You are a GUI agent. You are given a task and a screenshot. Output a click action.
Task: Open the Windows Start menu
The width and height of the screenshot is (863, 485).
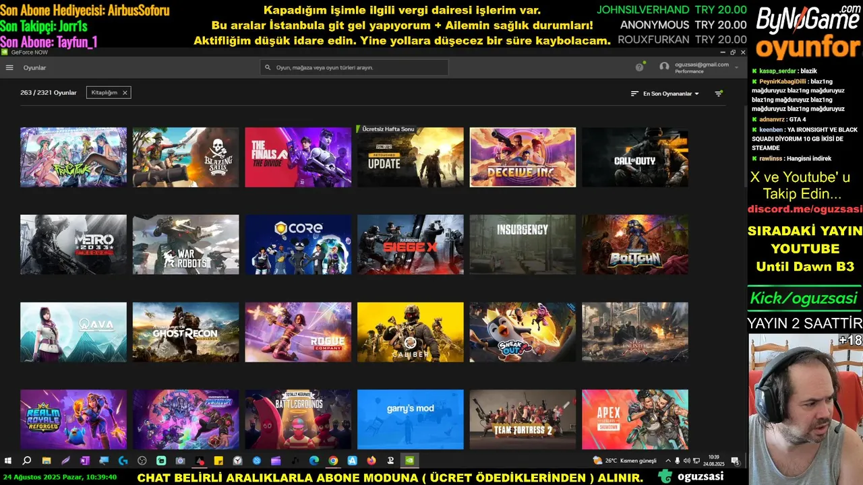point(7,461)
